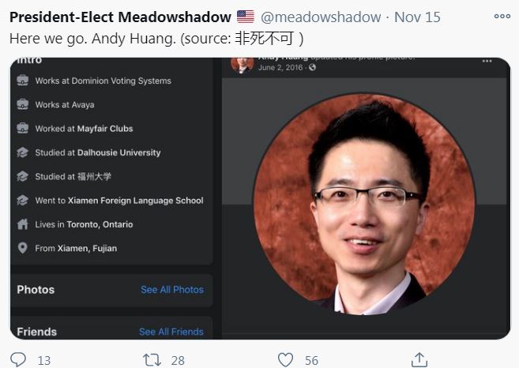Open tweet's three-dot more options menu

click(x=502, y=16)
